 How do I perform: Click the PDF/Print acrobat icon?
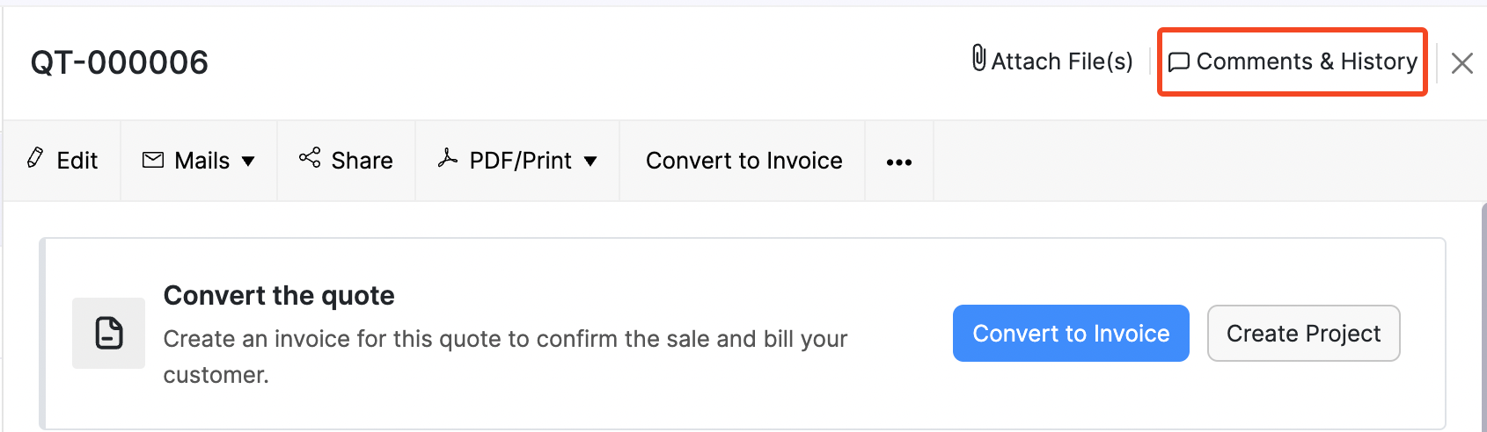tap(448, 159)
